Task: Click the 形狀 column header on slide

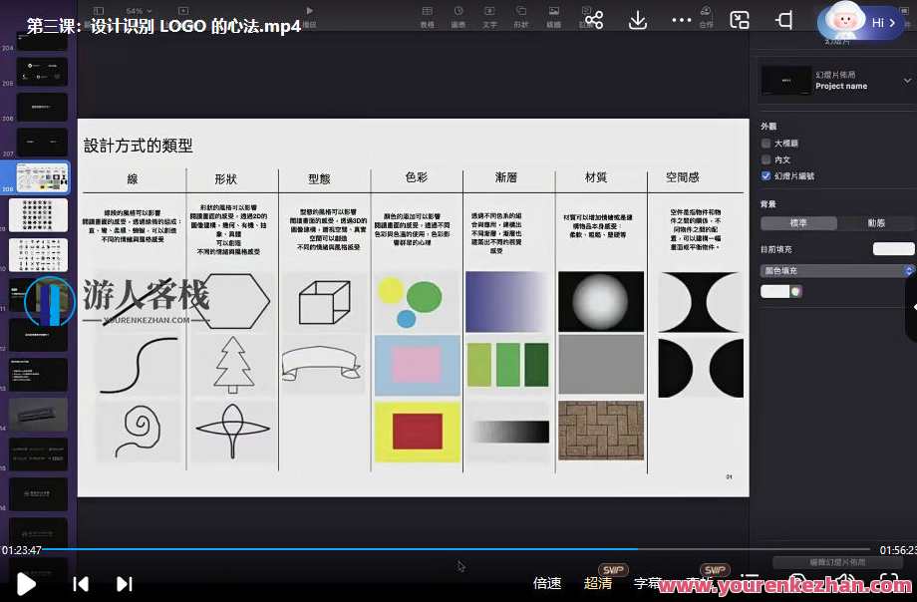Action: (225, 179)
